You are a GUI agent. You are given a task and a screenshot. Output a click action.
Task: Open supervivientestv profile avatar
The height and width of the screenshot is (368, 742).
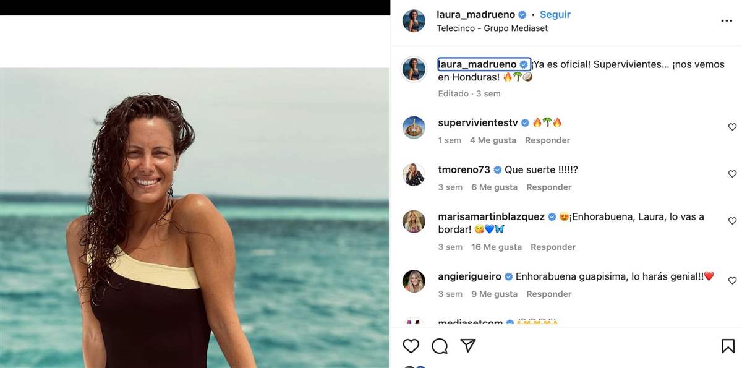point(414,127)
